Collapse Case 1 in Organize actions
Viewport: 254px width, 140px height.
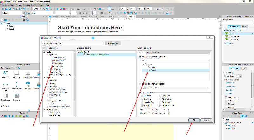pyautogui.click(x=79, y=52)
